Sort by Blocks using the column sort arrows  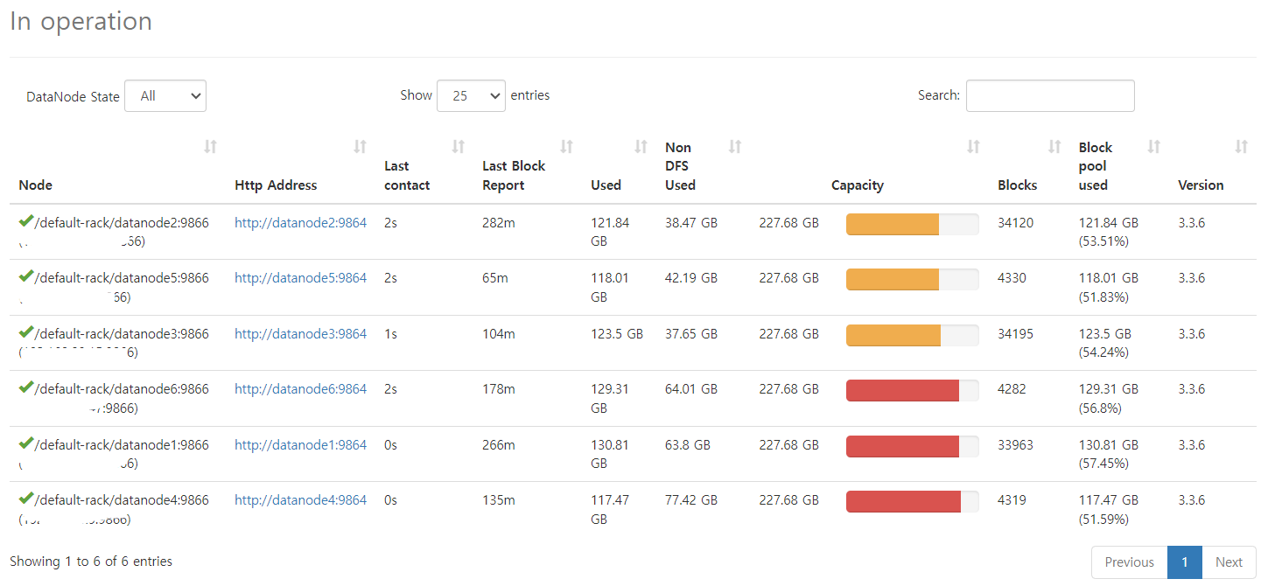coord(1054,146)
